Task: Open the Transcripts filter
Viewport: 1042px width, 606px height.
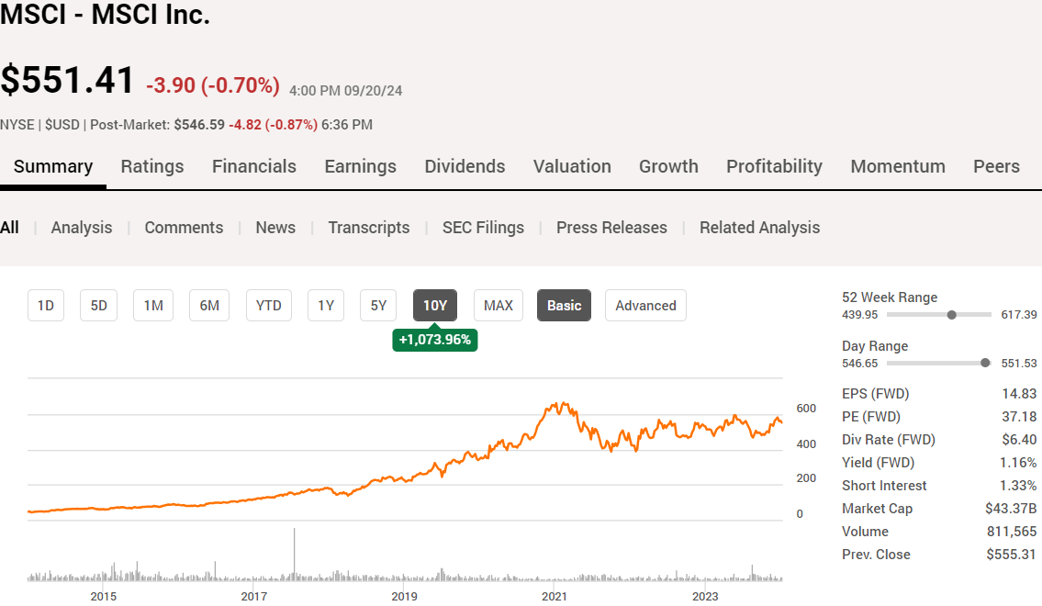Action: coord(369,228)
